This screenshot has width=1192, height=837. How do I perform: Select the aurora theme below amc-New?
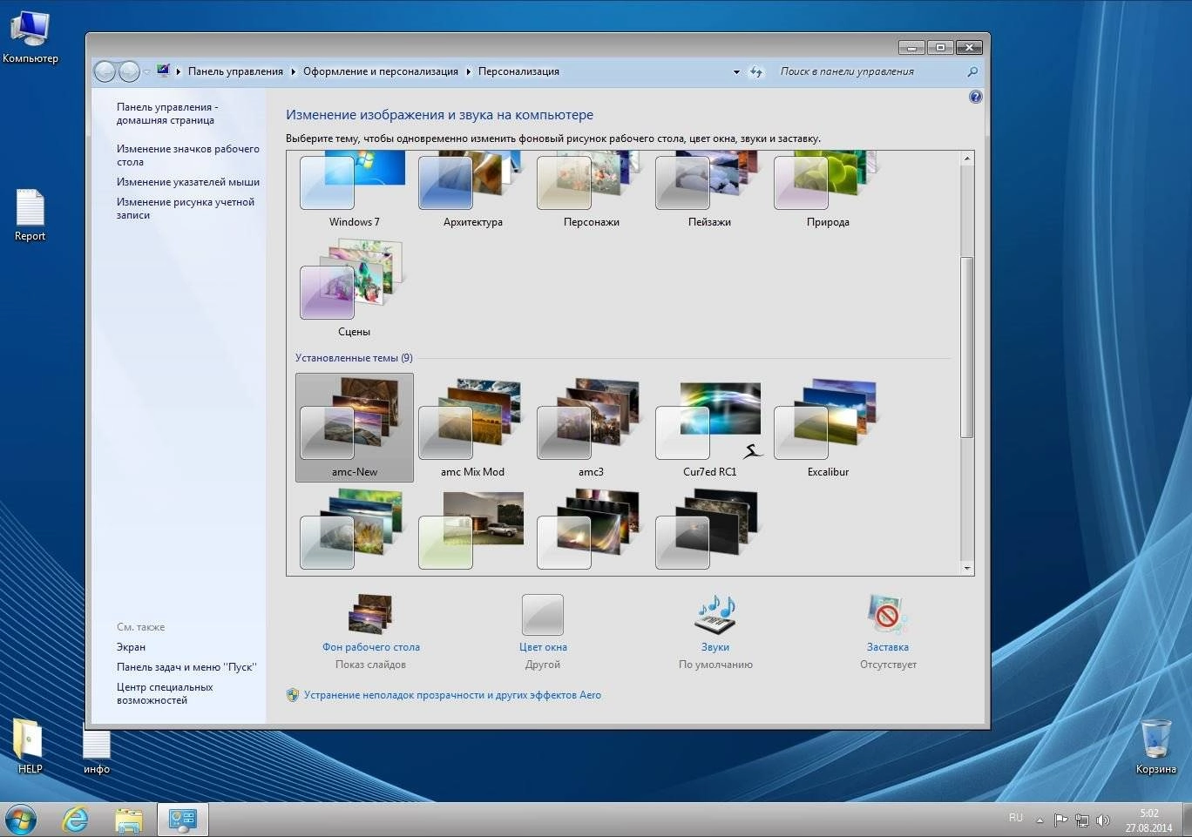[354, 530]
